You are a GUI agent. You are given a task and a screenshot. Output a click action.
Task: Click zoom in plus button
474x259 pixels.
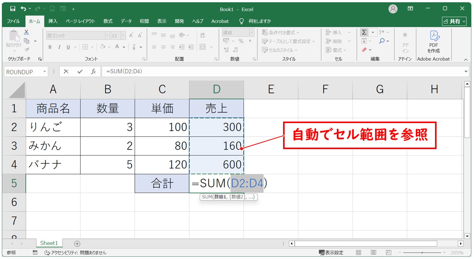pyautogui.click(x=444, y=253)
